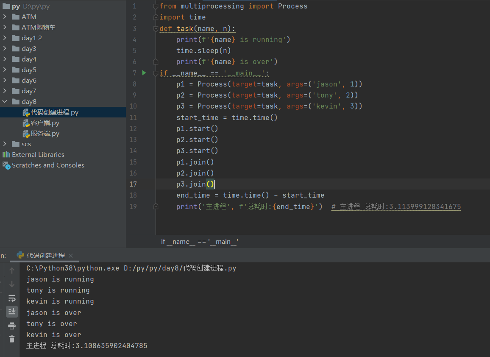Open 客户端.py in the project tree
This screenshot has width=490, height=357.
coord(45,123)
